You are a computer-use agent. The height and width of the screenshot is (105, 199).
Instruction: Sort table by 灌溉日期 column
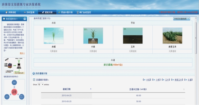(67, 89)
